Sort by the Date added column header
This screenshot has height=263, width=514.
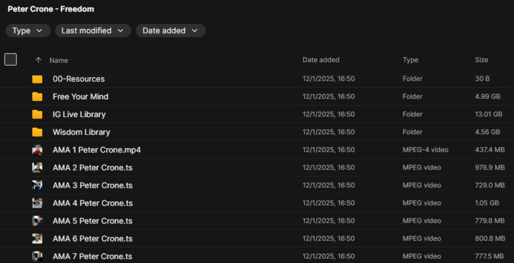click(321, 60)
